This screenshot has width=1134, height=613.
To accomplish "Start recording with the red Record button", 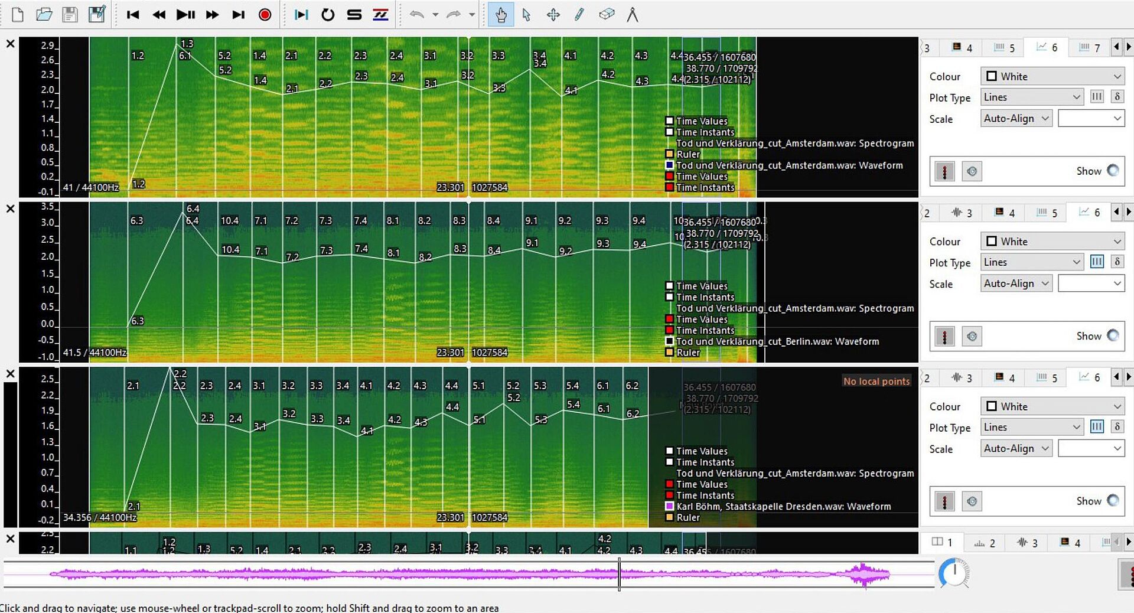I will click(x=265, y=15).
